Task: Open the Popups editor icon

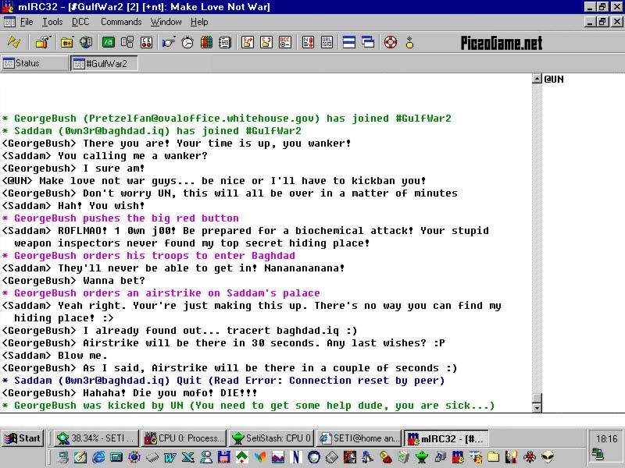Action: tap(127, 42)
